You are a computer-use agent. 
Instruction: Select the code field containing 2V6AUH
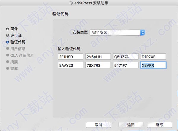point(98,57)
